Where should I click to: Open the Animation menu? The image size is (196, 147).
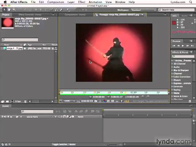(95, 2)
